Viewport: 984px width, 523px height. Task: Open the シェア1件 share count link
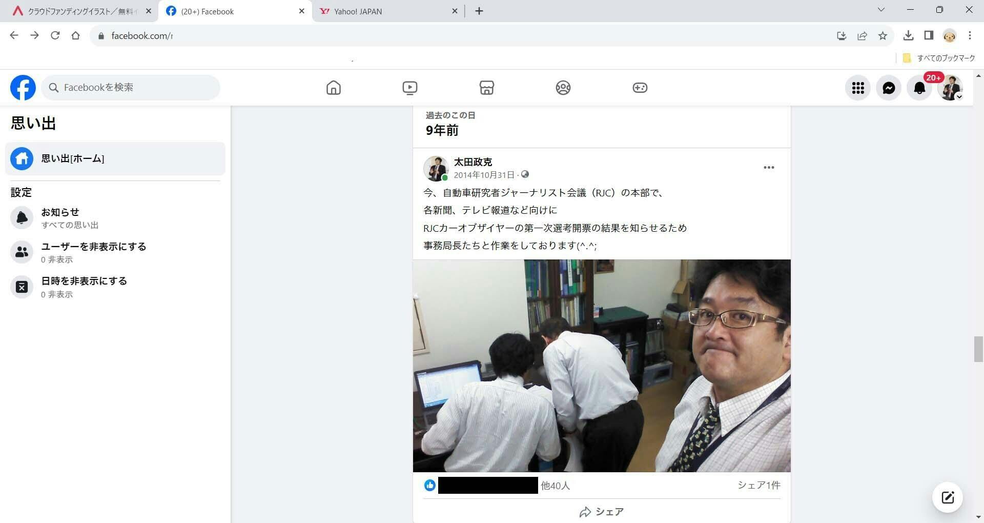pos(758,485)
